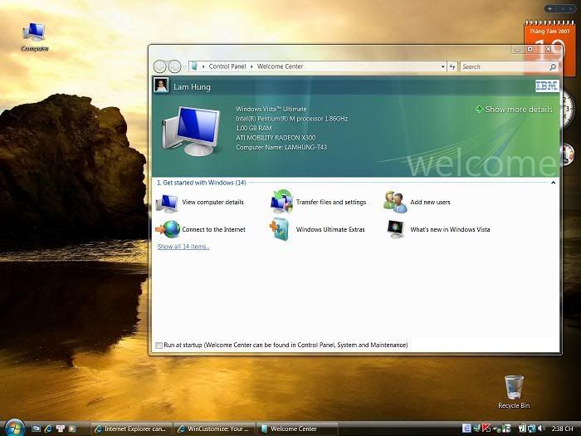Collapse the Get started with Windows section
This screenshot has height=436, width=581.
point(554,182)
